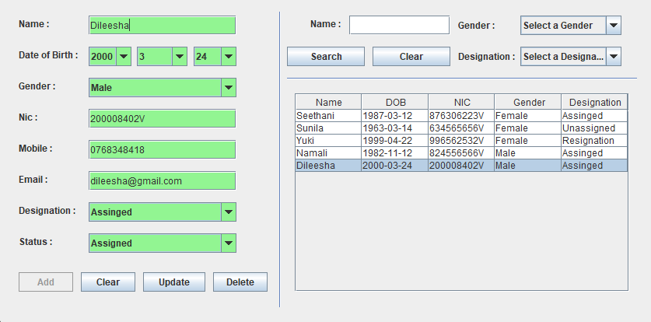This screenshot has width=651, height=322.
Task: Focus the Mobile number field
Action: pyautogui.click(x=162, y=149)
